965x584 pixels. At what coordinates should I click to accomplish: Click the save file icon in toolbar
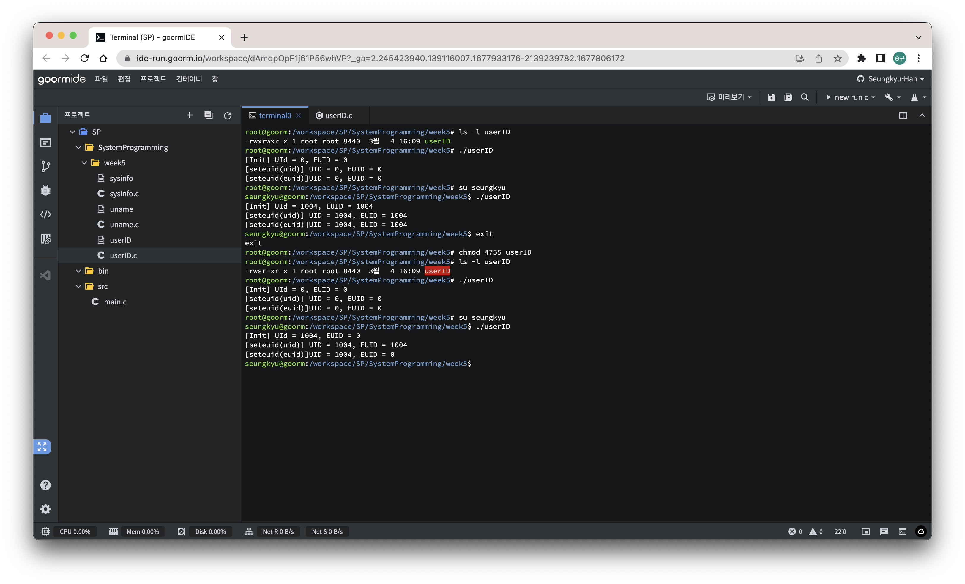point(771,97)
